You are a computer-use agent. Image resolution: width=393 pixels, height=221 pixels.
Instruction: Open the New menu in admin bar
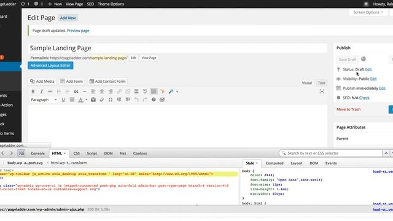click(55, 4)
